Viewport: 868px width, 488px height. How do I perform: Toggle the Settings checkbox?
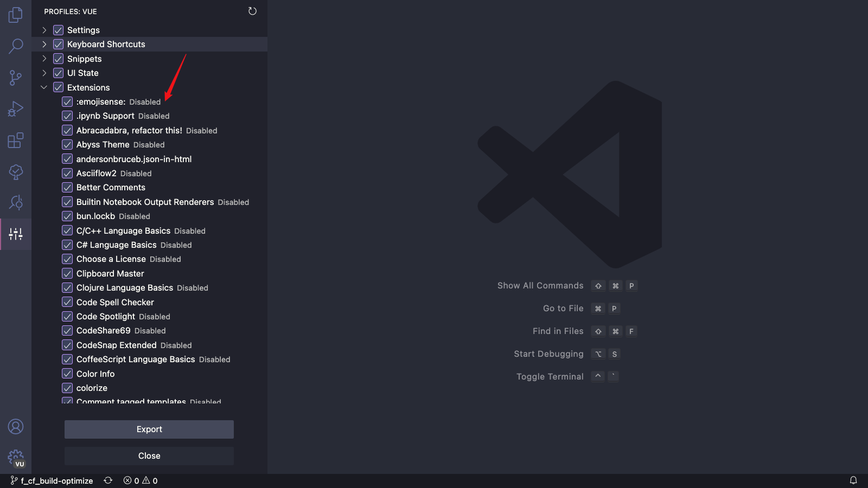58,30
